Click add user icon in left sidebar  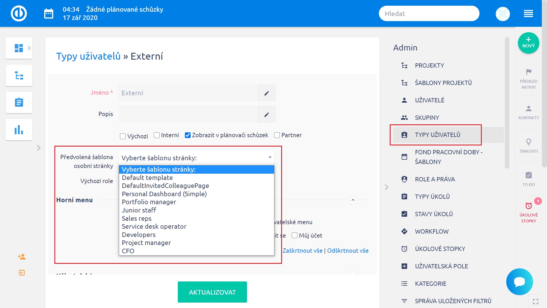(x=22, y=257)
